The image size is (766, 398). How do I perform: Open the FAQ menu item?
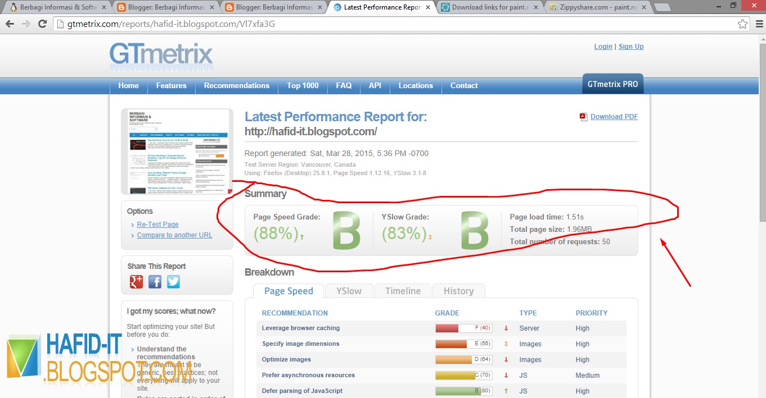click(x=344, y=85)
